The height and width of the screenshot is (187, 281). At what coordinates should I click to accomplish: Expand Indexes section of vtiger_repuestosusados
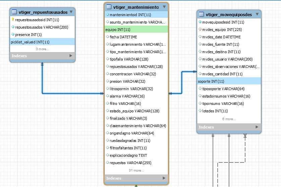tap(71, 56)
